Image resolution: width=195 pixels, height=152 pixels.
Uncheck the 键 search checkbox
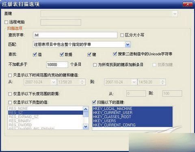[x=89, y=54]
